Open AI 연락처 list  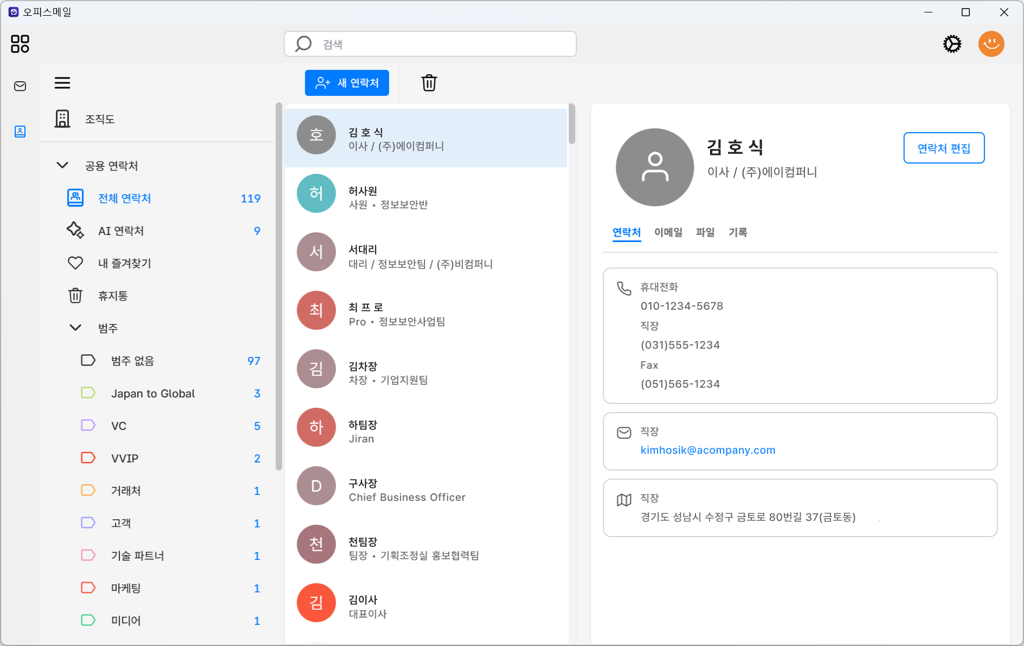[163, 231]
